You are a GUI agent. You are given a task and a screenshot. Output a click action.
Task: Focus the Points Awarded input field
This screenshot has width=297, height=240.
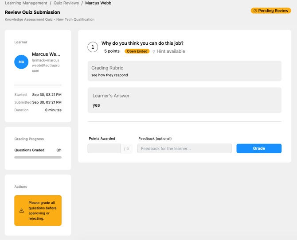coord(104,148)
